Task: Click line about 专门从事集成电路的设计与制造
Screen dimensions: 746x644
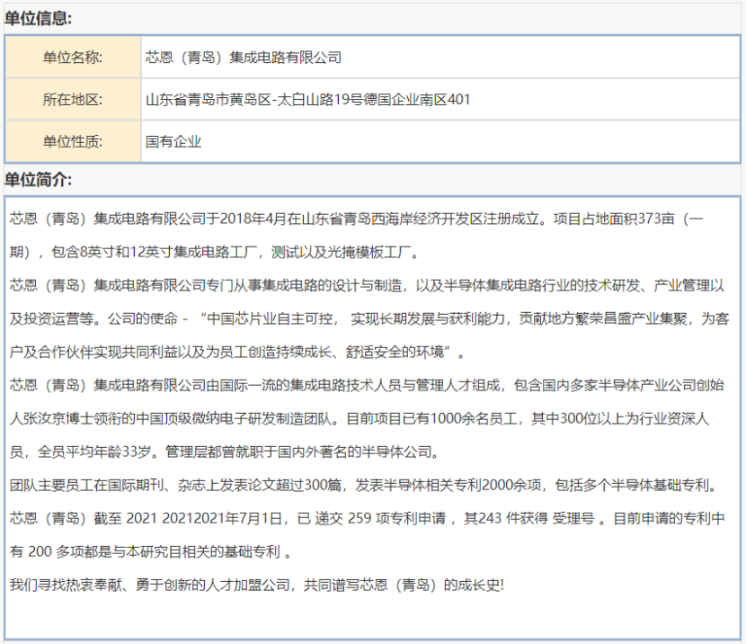Action: click(367, 285)
